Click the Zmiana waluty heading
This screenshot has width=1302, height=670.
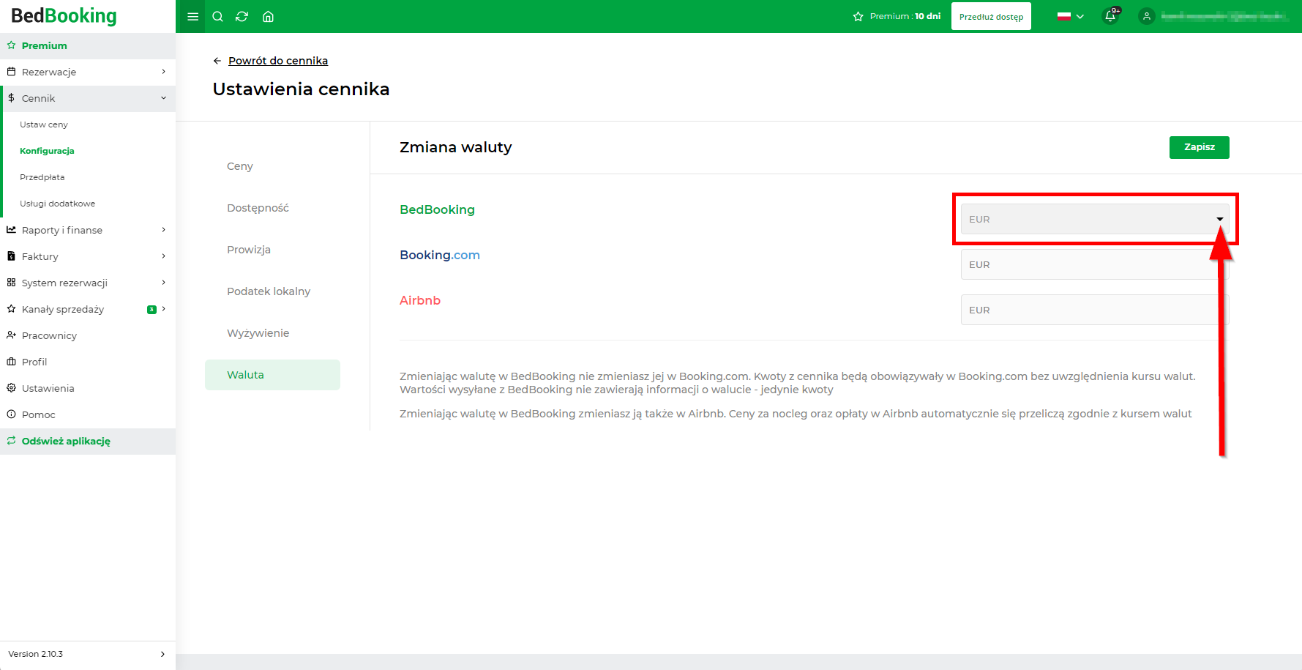click(x=455, y=147)
